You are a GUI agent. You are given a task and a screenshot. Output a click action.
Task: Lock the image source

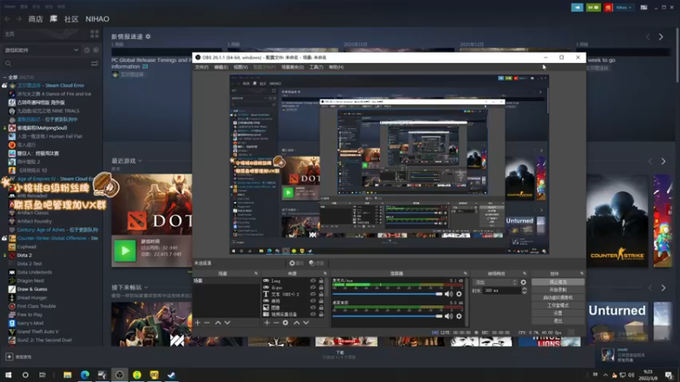point(321,307)
